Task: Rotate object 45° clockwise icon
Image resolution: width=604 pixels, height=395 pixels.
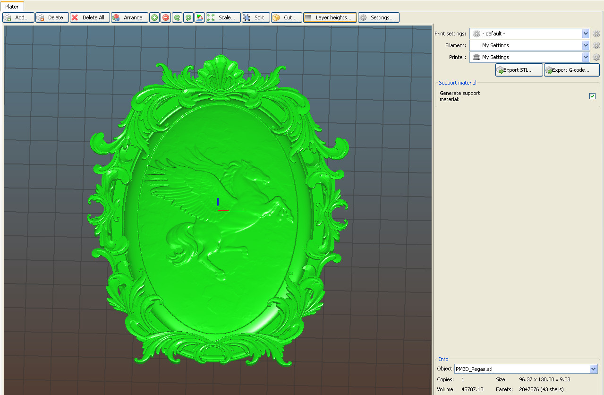Action: 188,17
